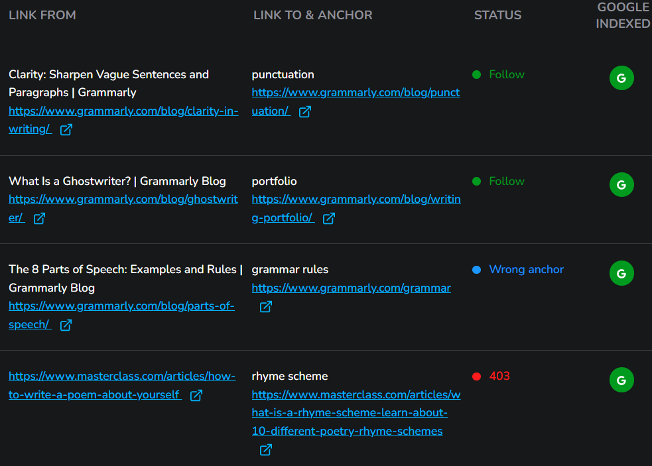Image resolution: width=652 pixels, height=466 pixels.
Task: Open external icon beside punctuation URL
Action: pos(305,111)
